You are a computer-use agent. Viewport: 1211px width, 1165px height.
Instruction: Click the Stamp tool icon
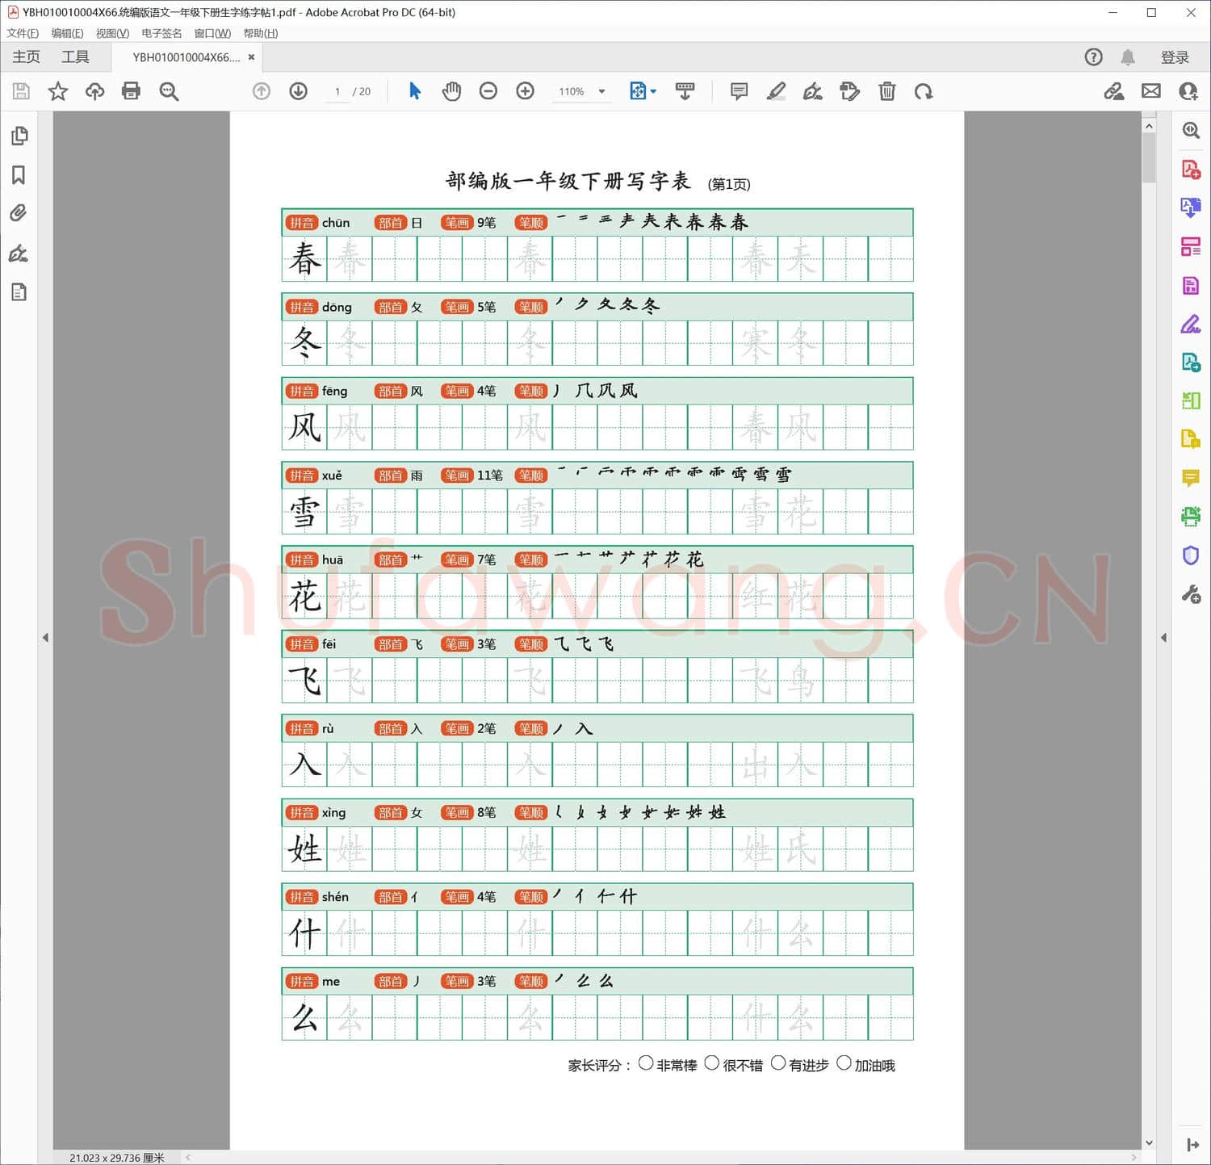850,91
